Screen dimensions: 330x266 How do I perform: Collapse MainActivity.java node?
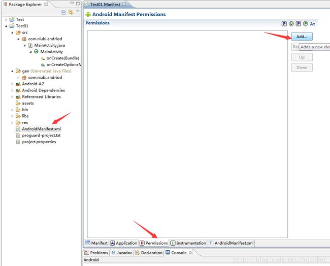24,46
